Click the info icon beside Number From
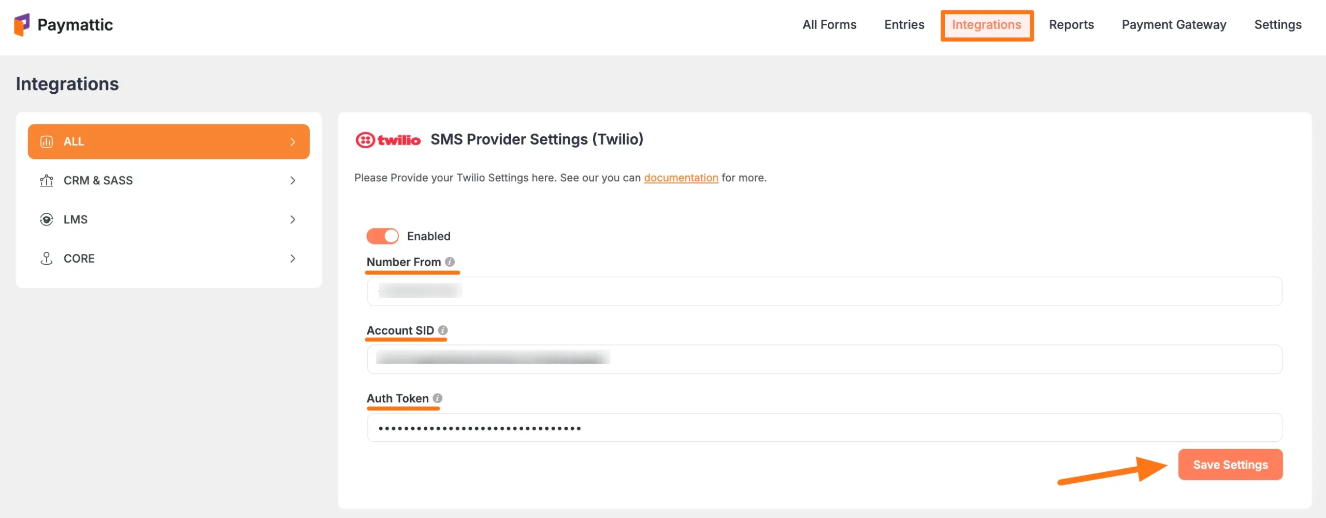Viewport: 1326px width, 518px height. coord(450,262)
